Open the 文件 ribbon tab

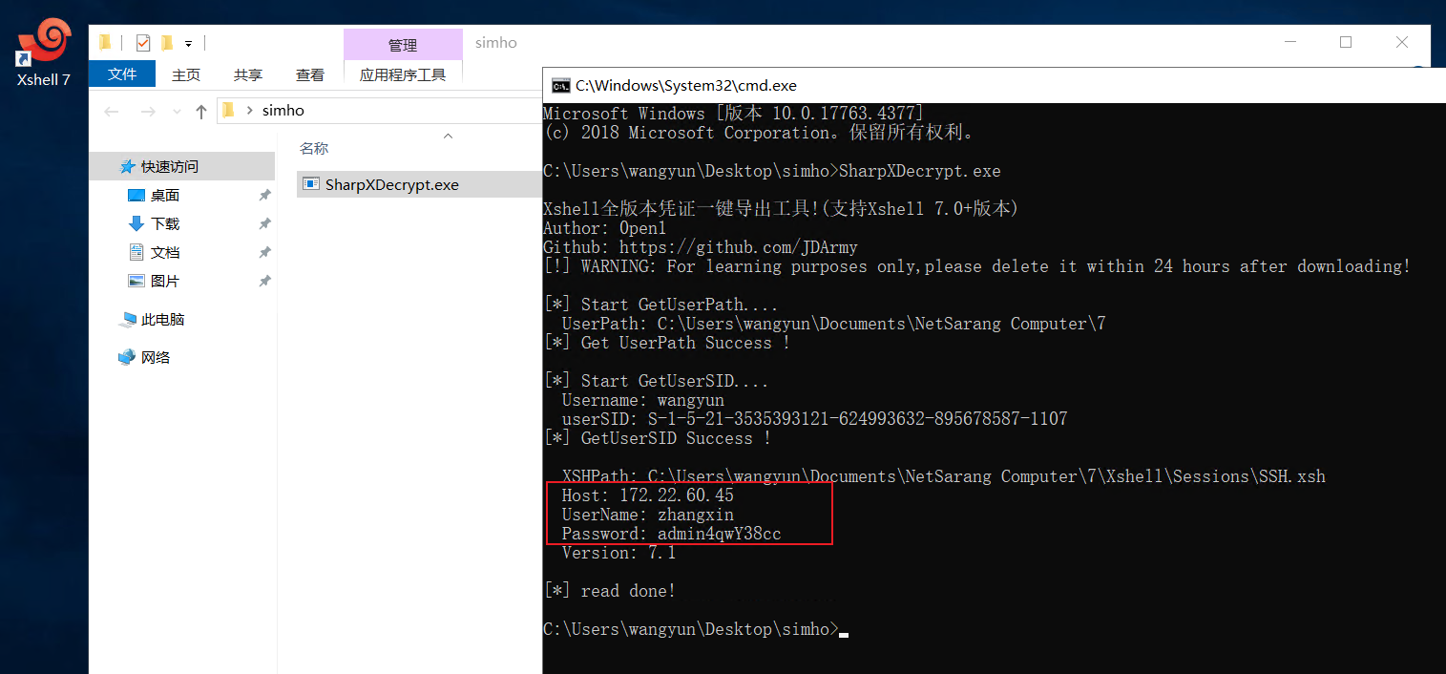pyautogui.click(x=122, y=74)
